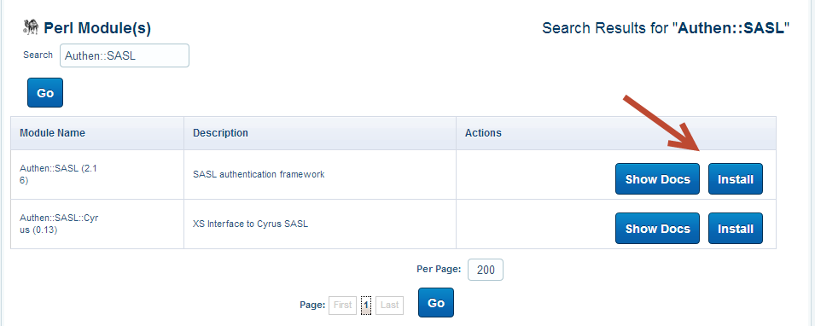This screenshot has width=815, height=326.
Task: Select the Authen::SASL::Cyrus (0.13) module name
Action: 59,224
